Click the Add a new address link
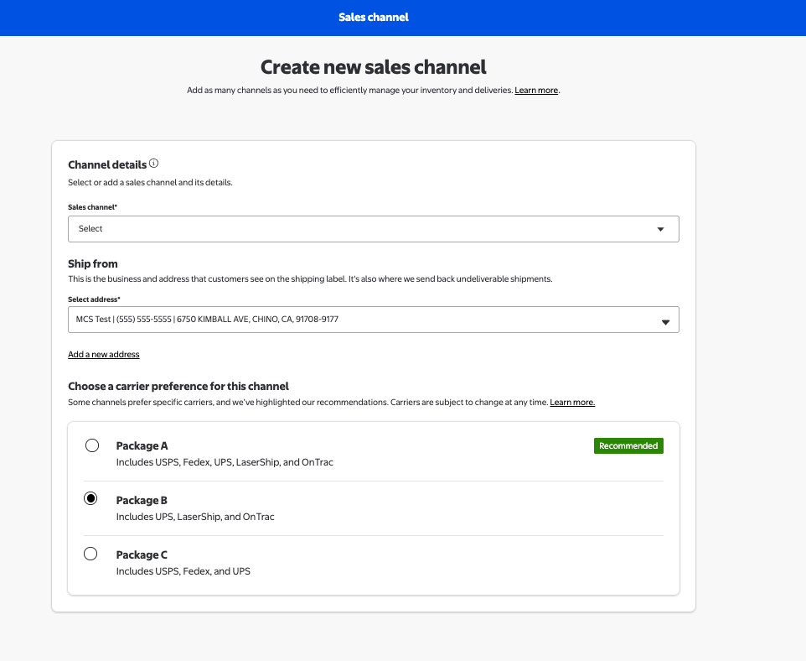806x661 pixels. tap(103, 355)
